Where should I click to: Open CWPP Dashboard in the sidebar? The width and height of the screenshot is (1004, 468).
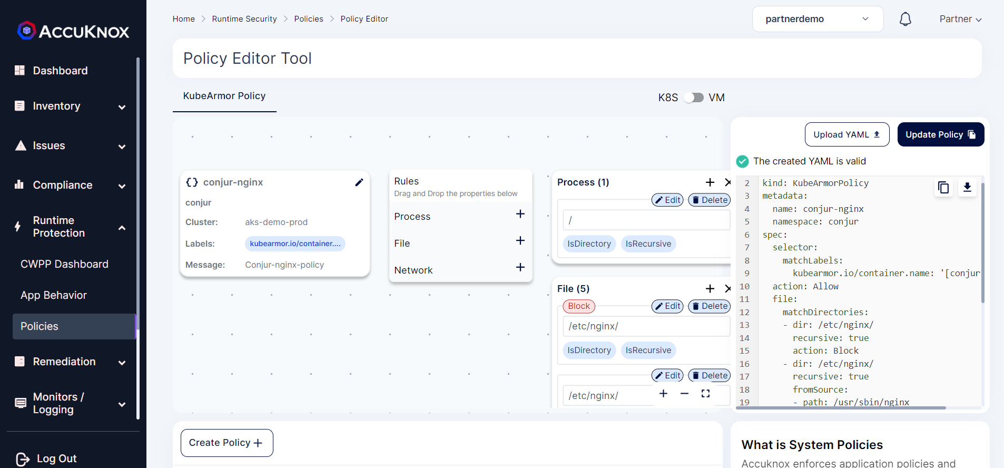click(64, 264)
